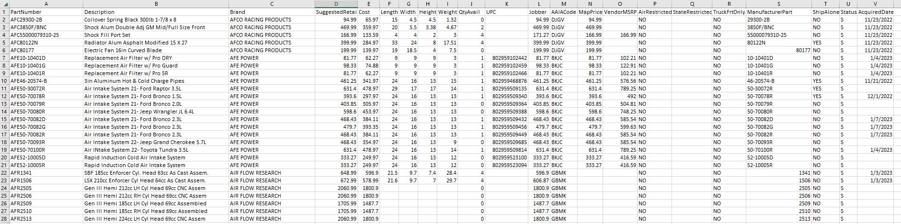Image resolution: width=901 pixels, height=224 pixels.
Task: Select part number cell AFE50-30072R
Action: [46, 89]
